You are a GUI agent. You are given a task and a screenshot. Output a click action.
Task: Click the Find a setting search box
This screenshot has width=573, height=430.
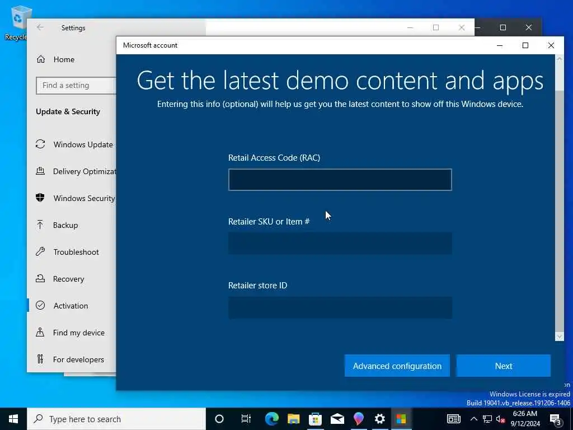[x=76, y=85]
